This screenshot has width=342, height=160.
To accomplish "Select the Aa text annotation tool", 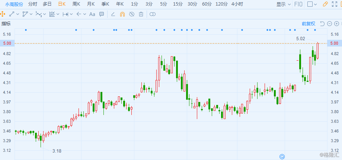I will coord(92,15).
